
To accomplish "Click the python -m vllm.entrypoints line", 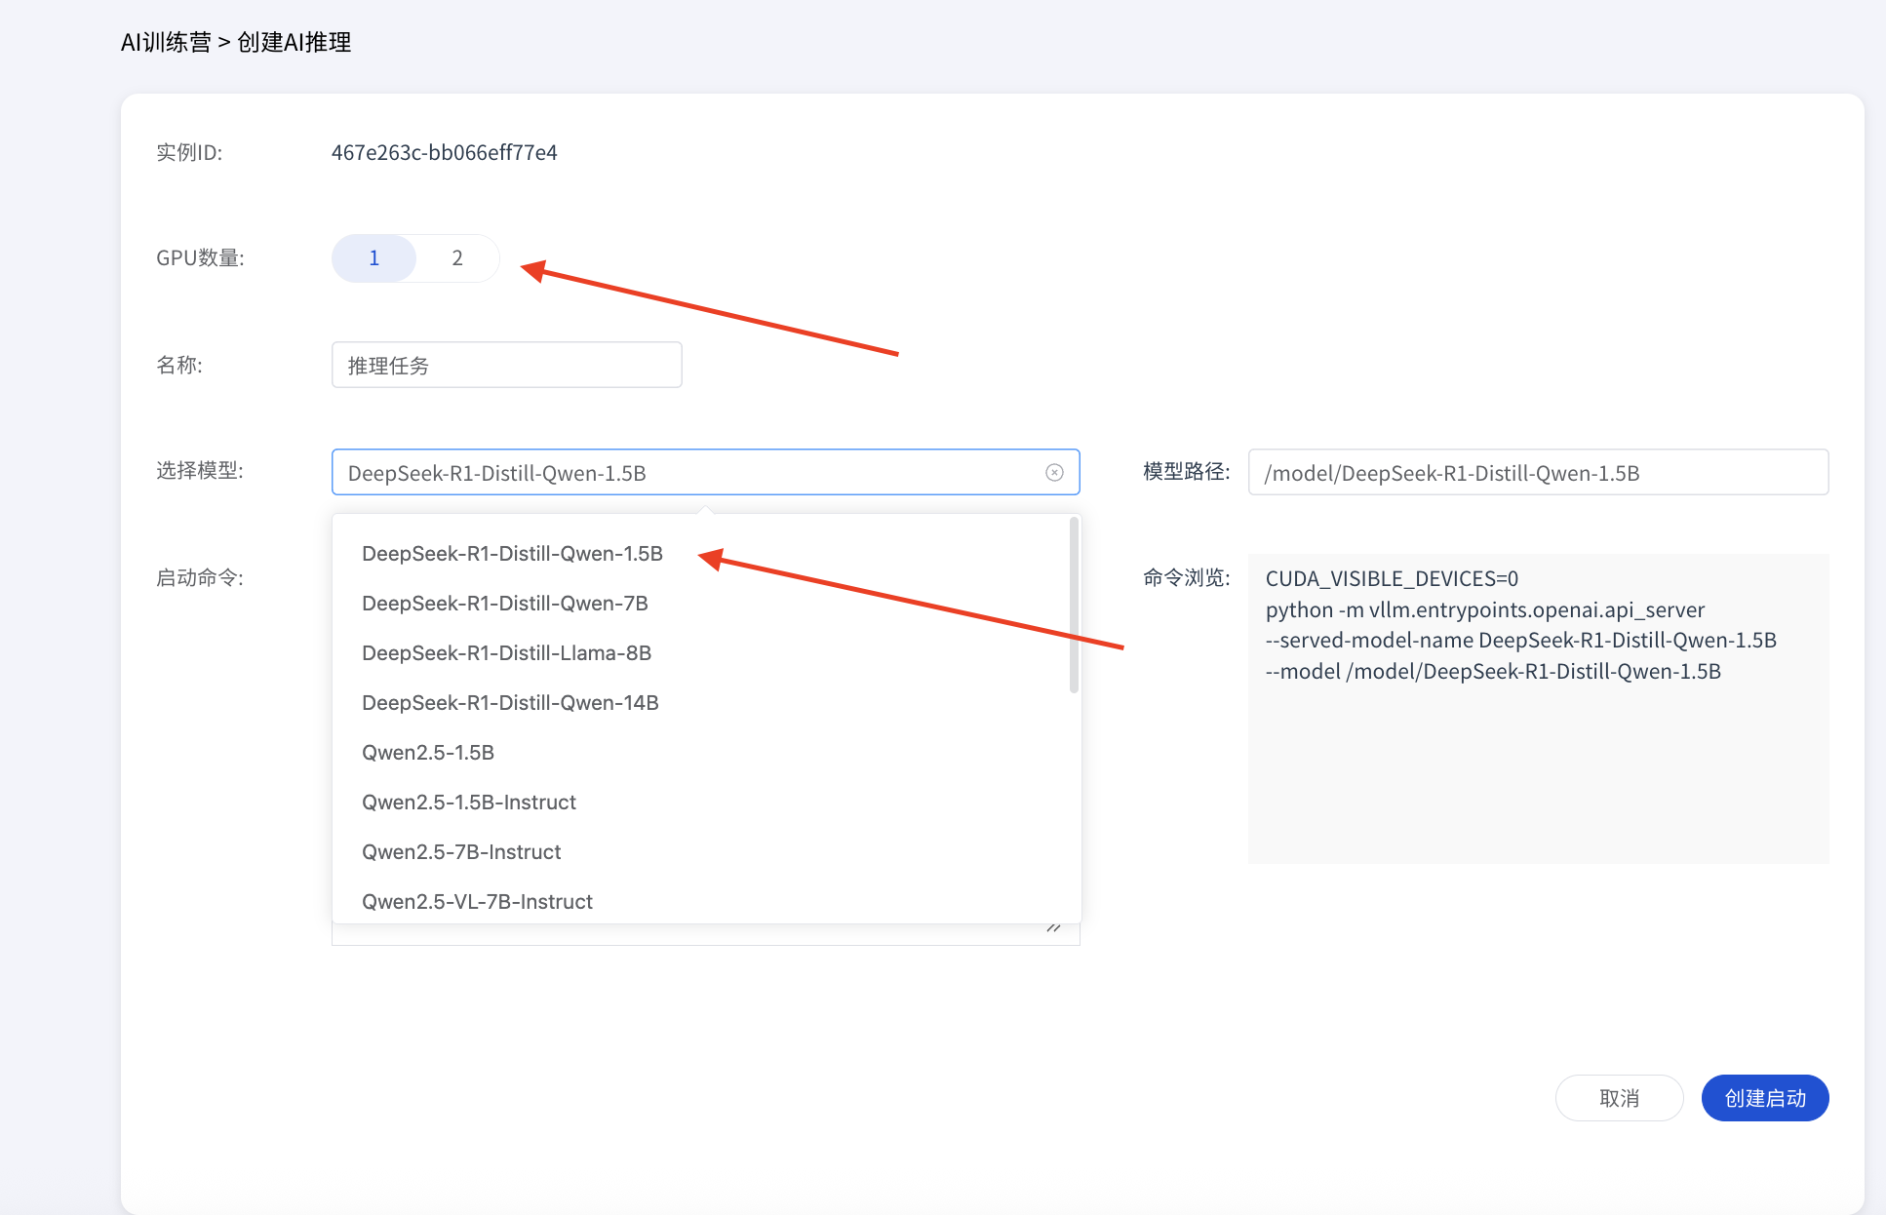I will click(1485, 609).
